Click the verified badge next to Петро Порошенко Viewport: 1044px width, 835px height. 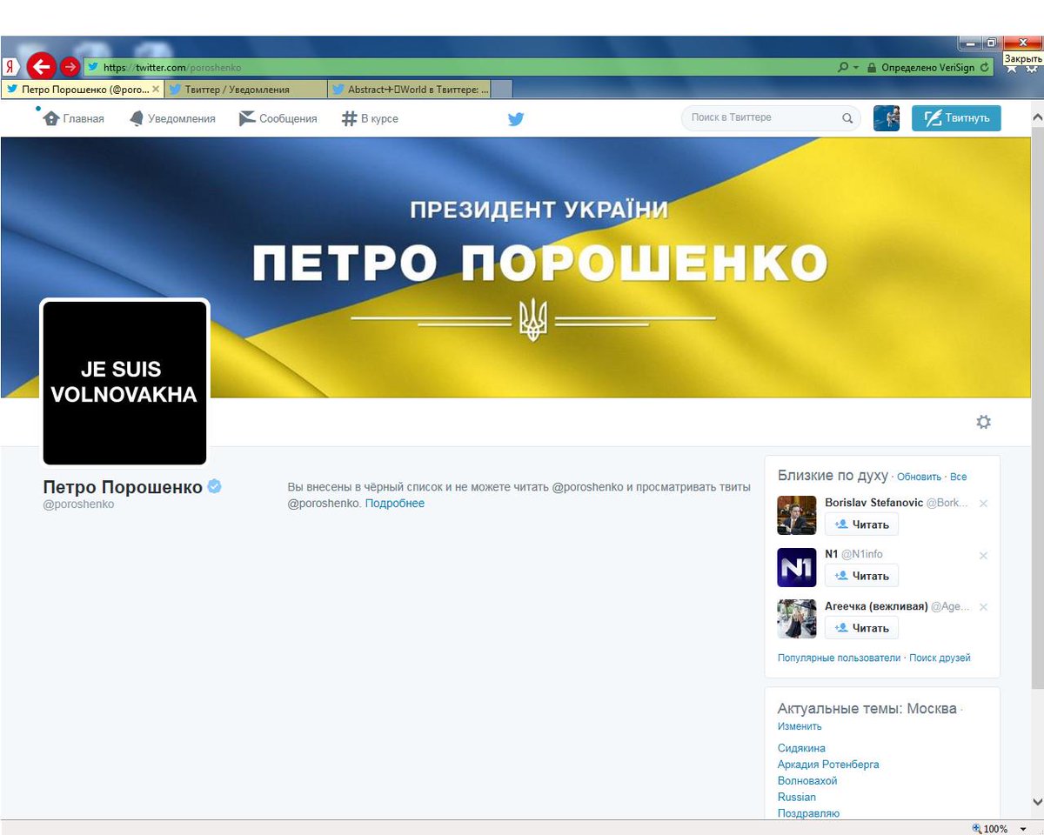(214, 486)
